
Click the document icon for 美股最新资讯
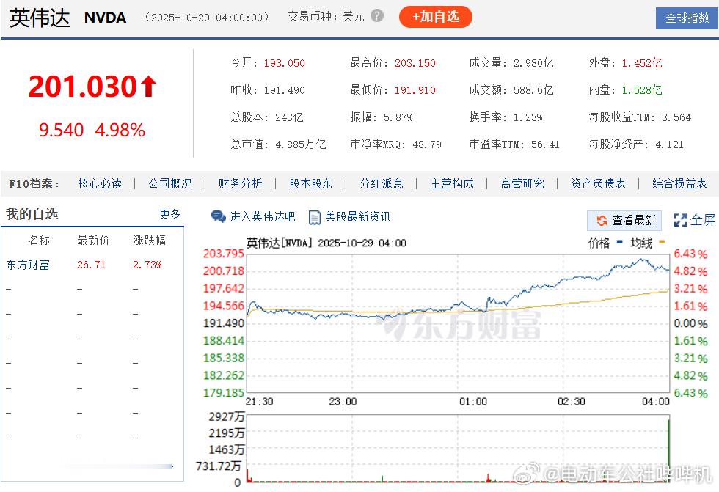click(315, 217)
